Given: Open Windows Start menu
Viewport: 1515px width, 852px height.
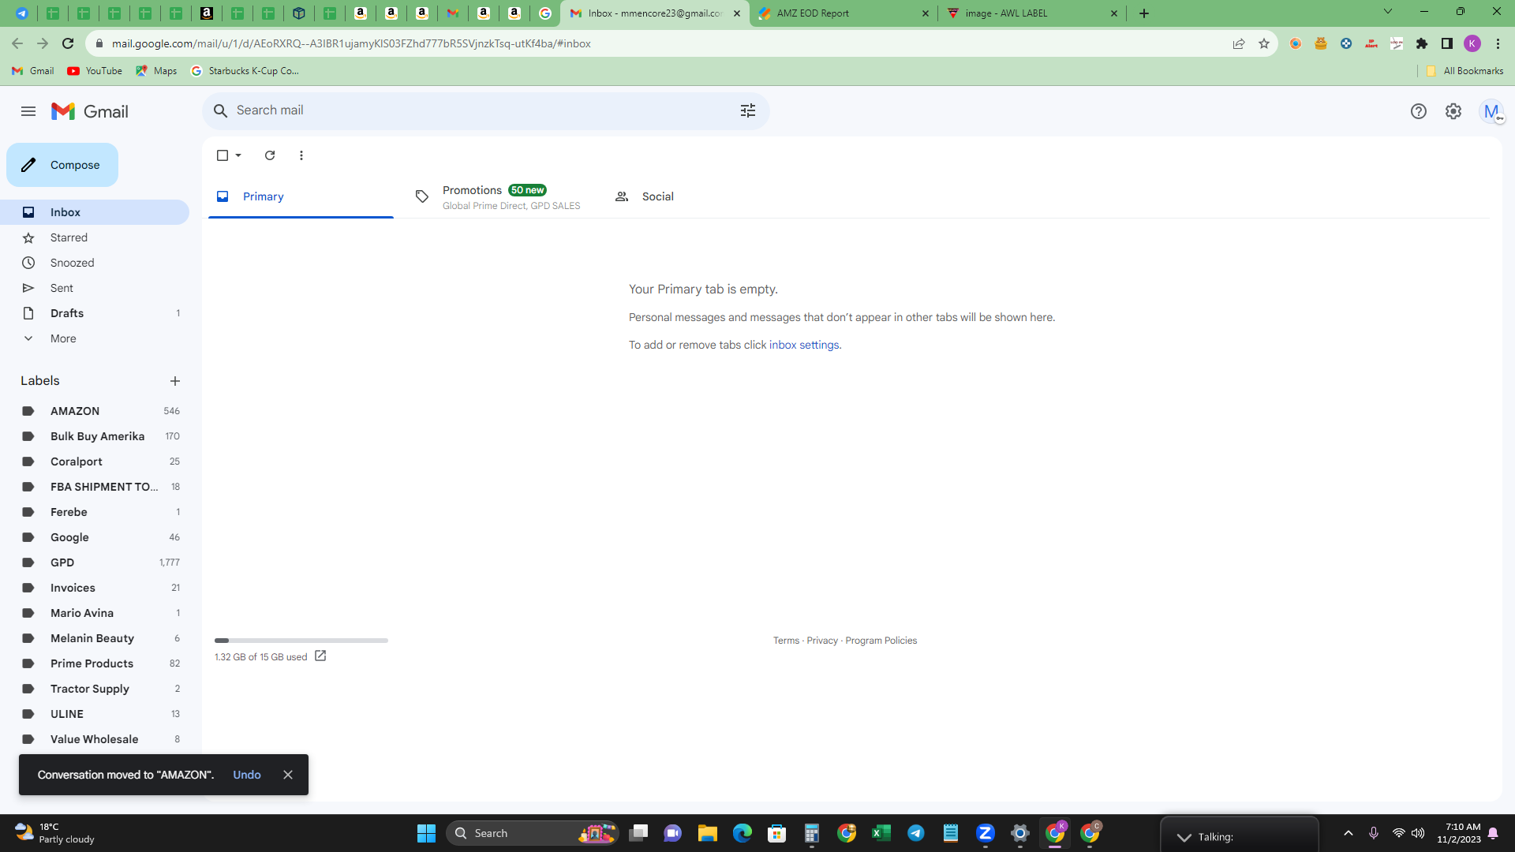Looking at the screenshot, I should click(426, 833).
